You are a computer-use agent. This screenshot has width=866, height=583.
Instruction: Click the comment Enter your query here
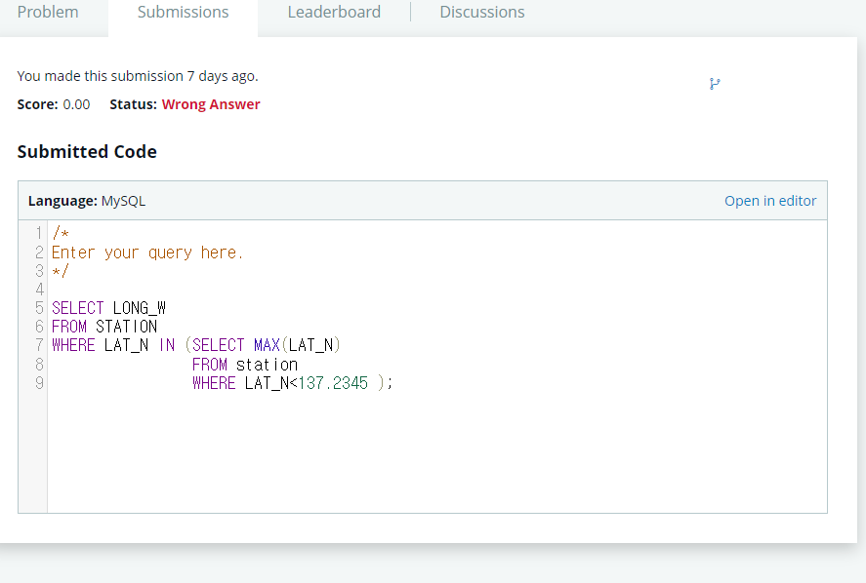(146, 253)
